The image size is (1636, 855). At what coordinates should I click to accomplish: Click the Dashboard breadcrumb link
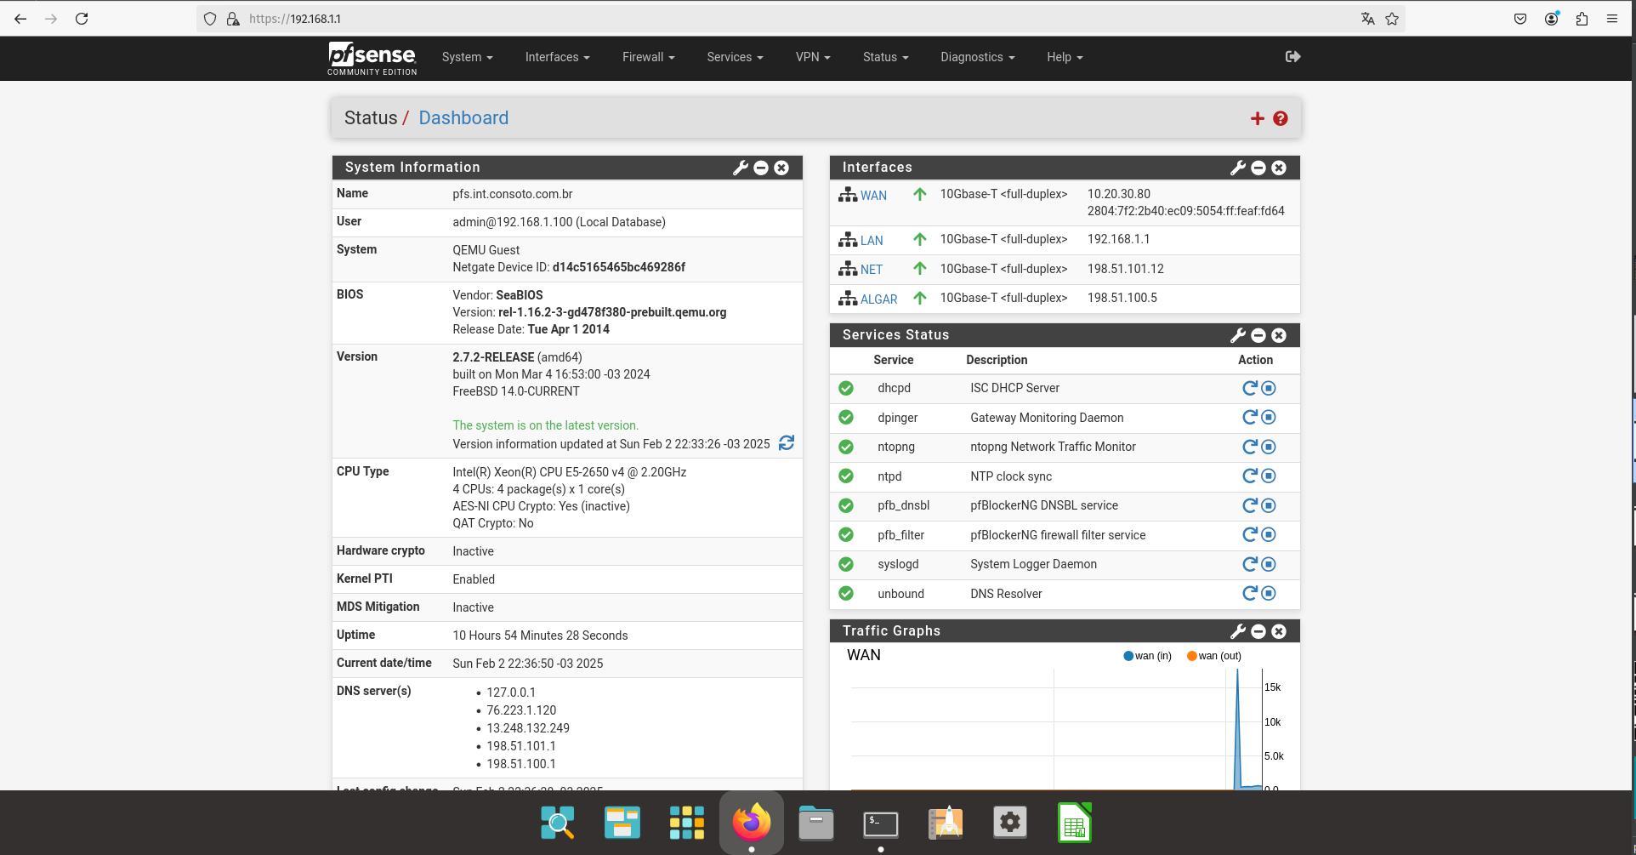click(463, 118)
